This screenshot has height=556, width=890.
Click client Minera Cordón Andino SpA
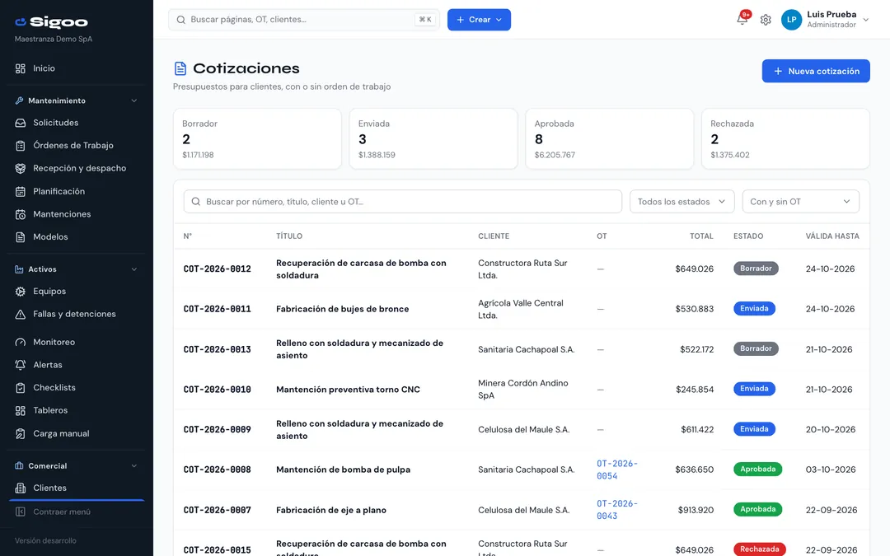[x=522, y=389]
